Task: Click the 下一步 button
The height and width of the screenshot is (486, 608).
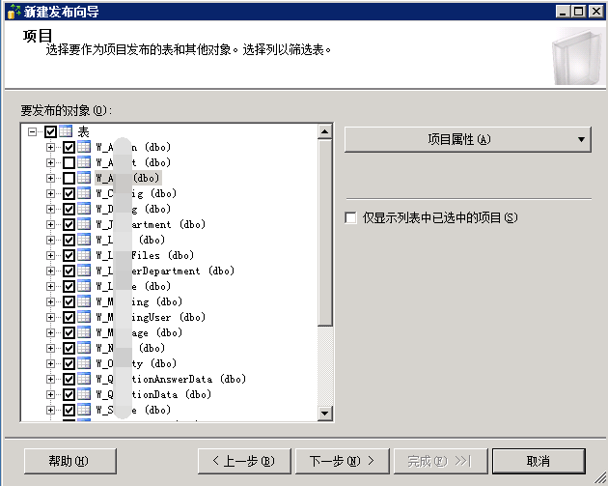Action: 341,460
